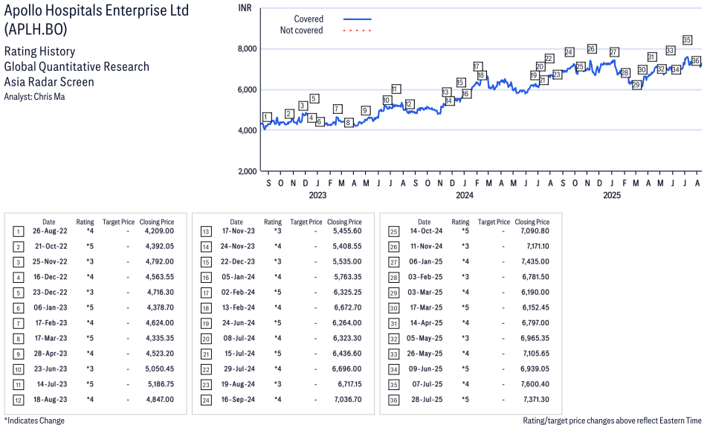Click the 'Covered' legend label
710x425 pixels.
tap(309, 19)
